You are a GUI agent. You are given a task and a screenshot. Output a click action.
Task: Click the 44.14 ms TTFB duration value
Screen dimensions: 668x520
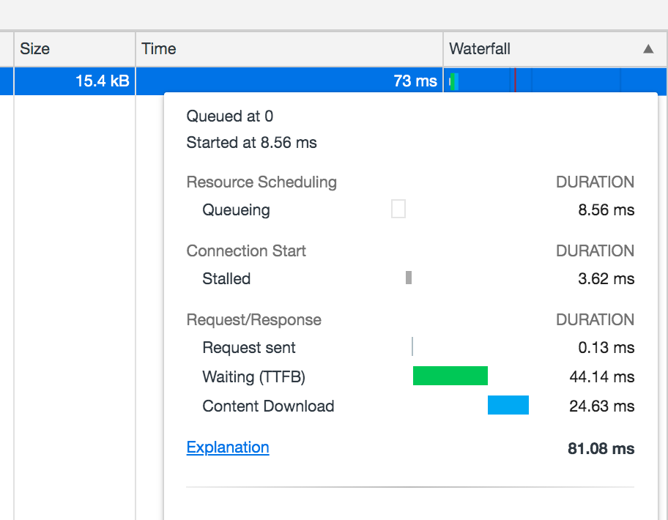coord(601,377)
